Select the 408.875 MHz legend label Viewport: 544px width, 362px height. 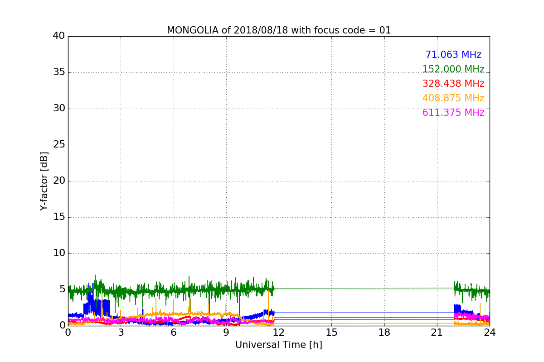[x=453, y=98]
